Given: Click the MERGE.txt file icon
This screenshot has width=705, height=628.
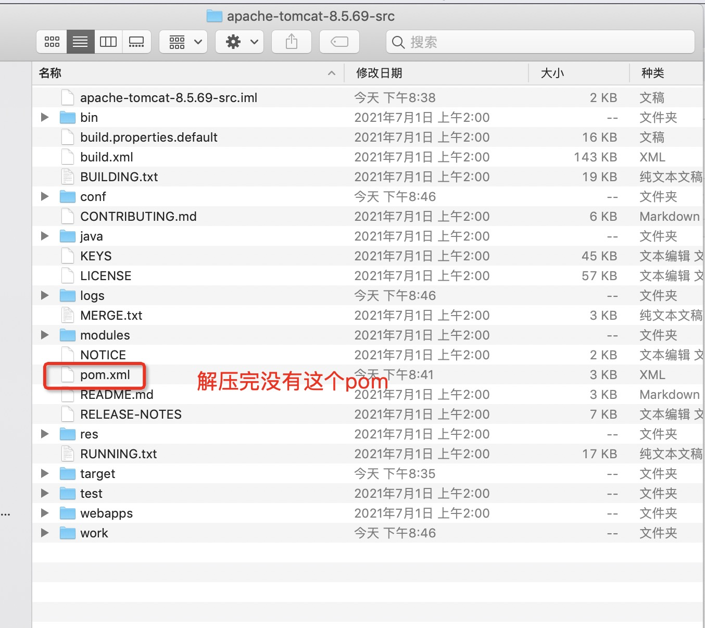Looking at the screenshot, I should point(68,315).
